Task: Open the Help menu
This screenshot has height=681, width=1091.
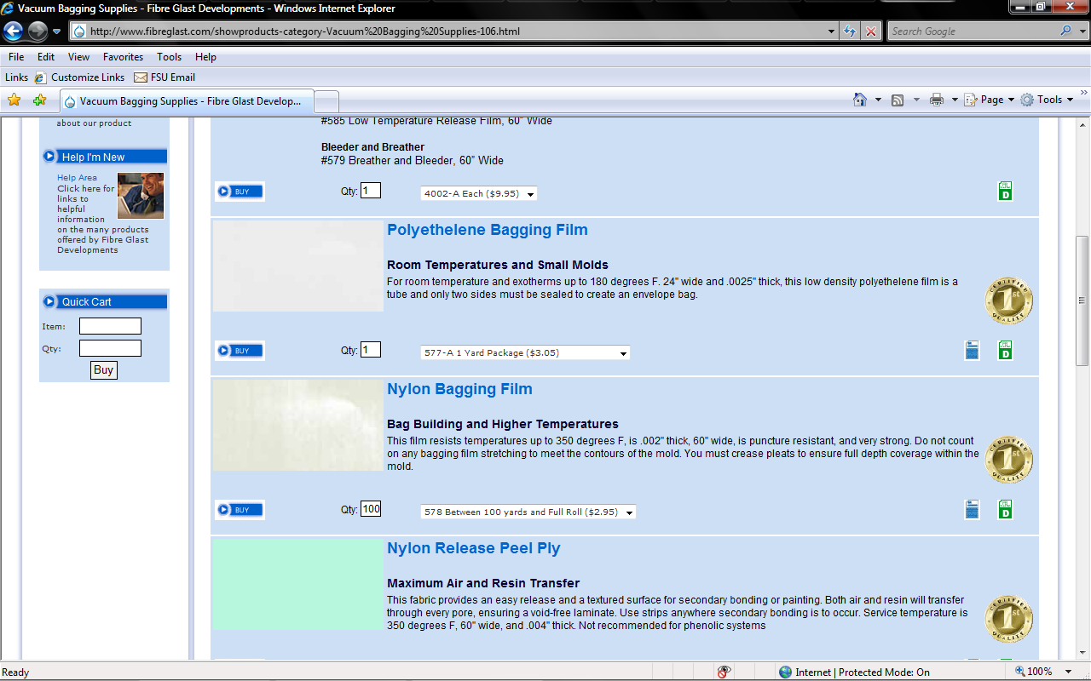Action: (x=205, y=57)
